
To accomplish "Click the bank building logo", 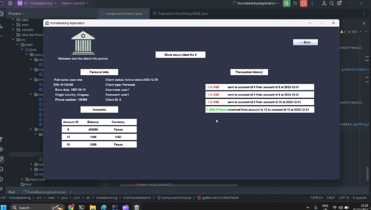I will click(83, 43).
